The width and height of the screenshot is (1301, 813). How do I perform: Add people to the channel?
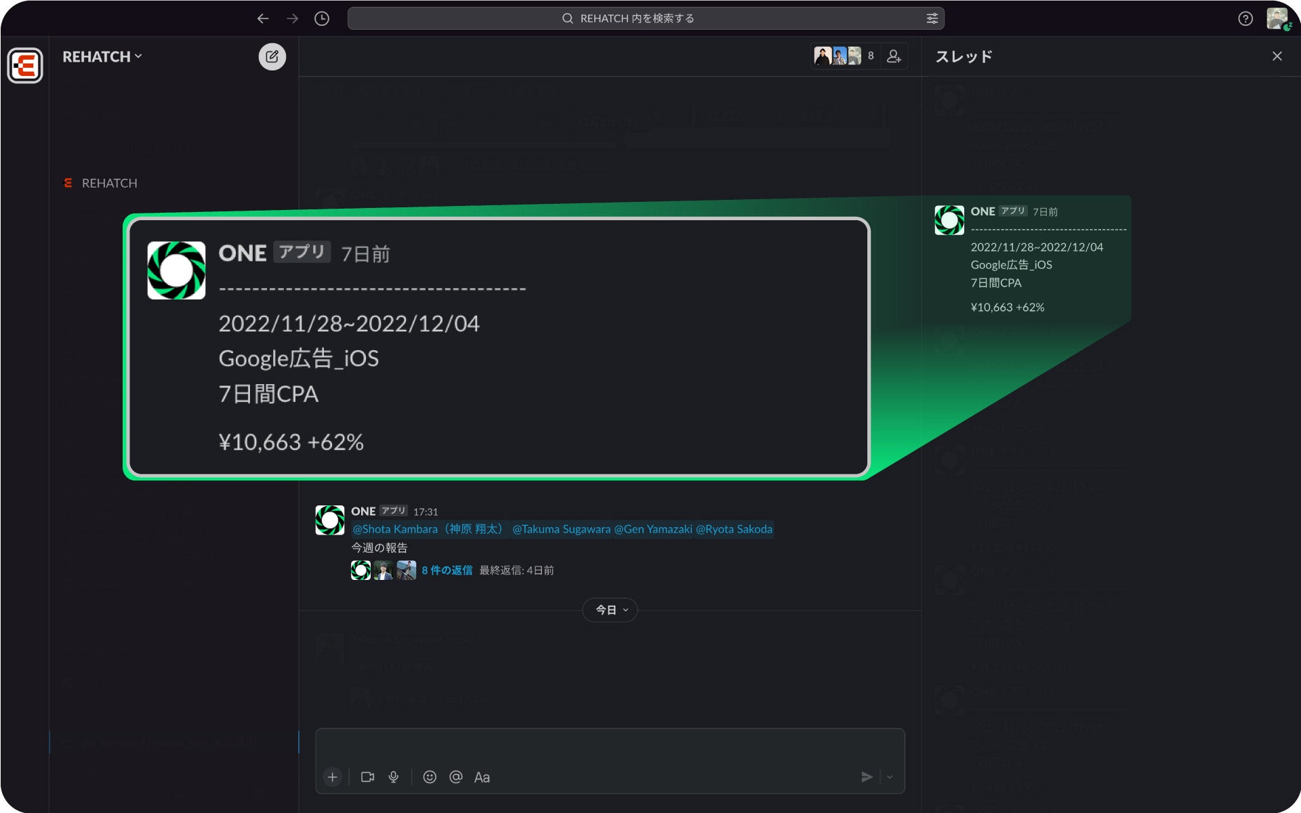pyautogui.click(x=894, y=56)
